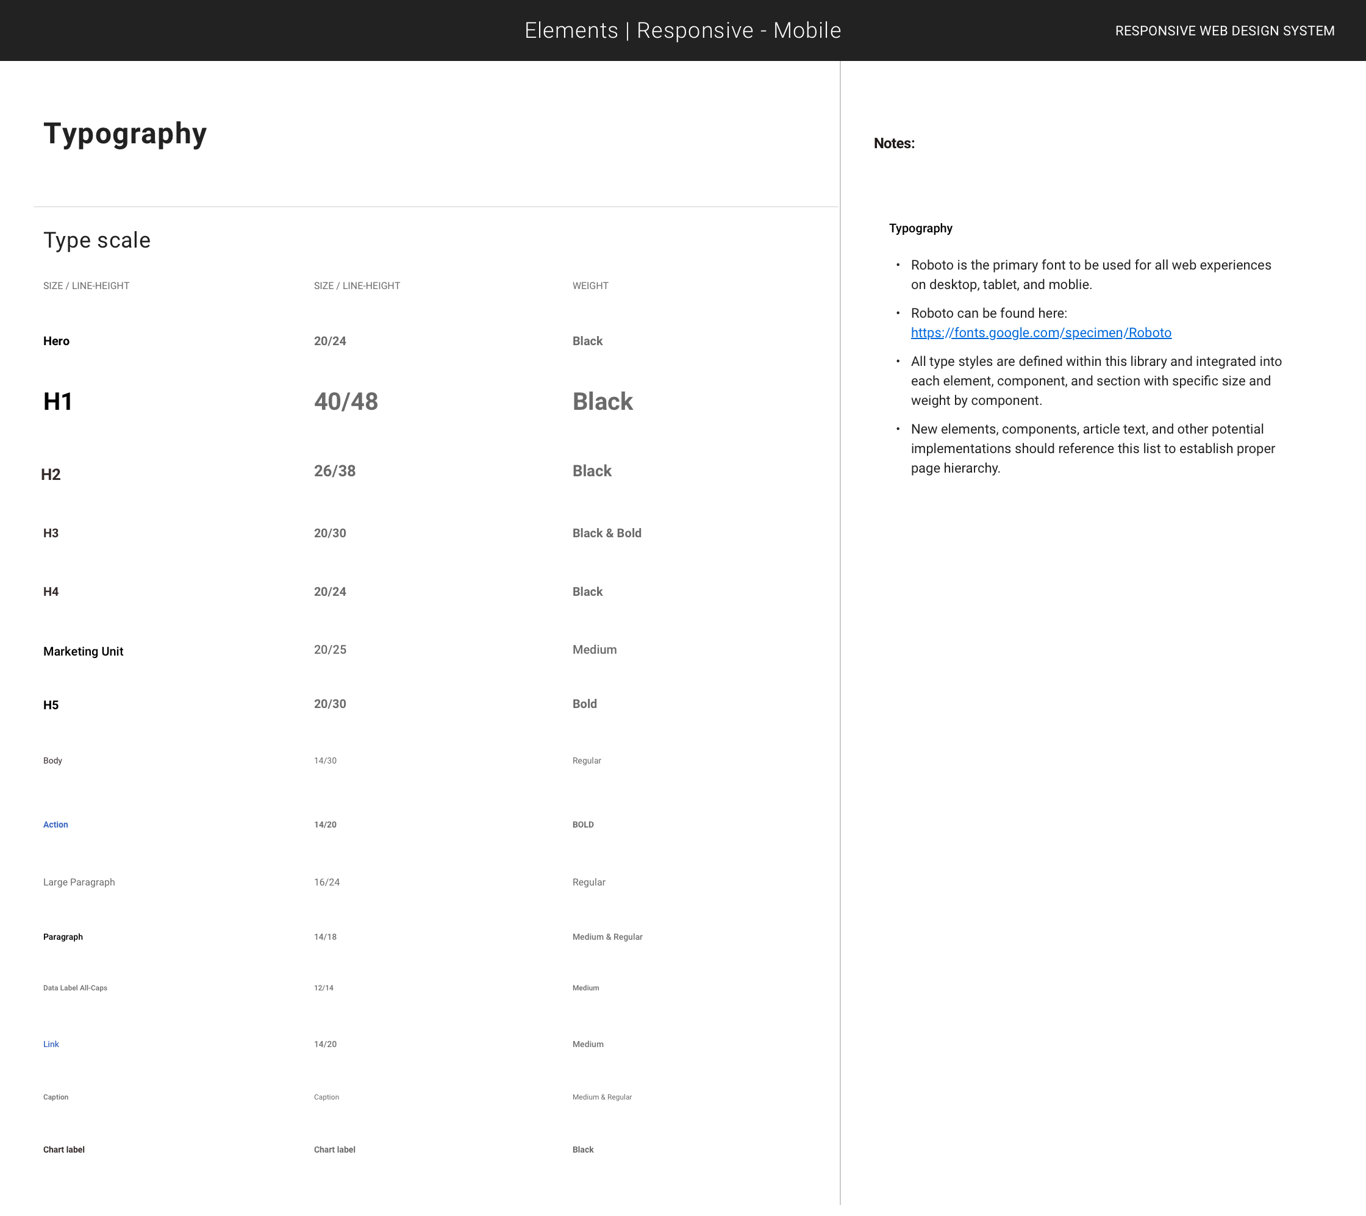Click the uppercase 'BOLD' weight value
1366x1216 pixels.
pos(583,825)
